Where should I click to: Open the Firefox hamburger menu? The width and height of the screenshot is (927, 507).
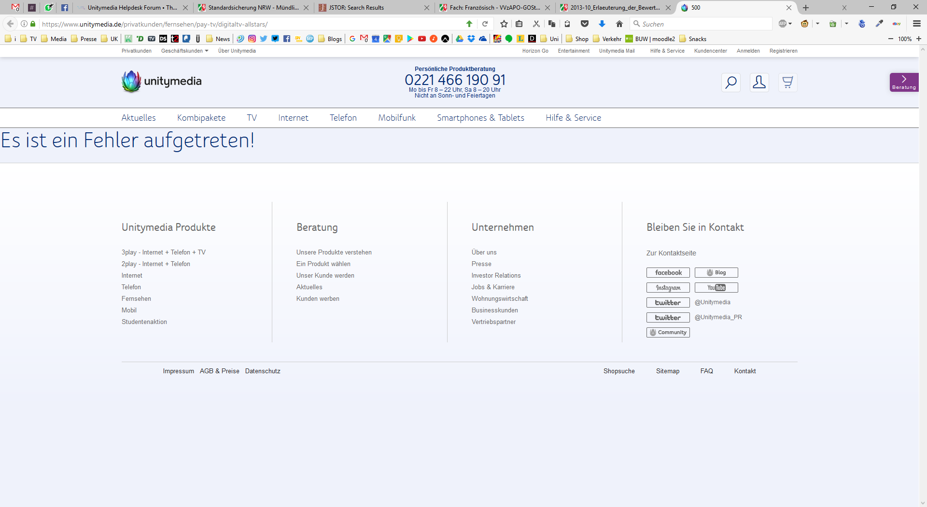coord(916,24)
